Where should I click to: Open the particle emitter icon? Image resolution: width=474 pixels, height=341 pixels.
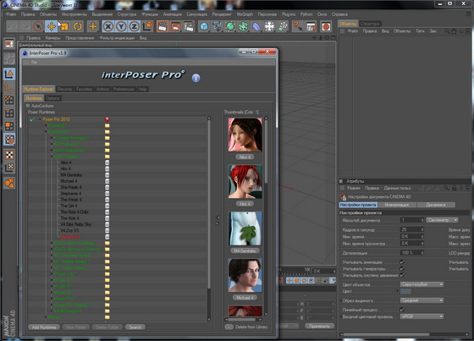coord(283,26)
